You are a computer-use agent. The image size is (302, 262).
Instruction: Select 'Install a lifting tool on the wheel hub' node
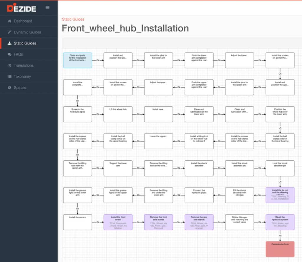pyautogui.click(x=199, y=141)
